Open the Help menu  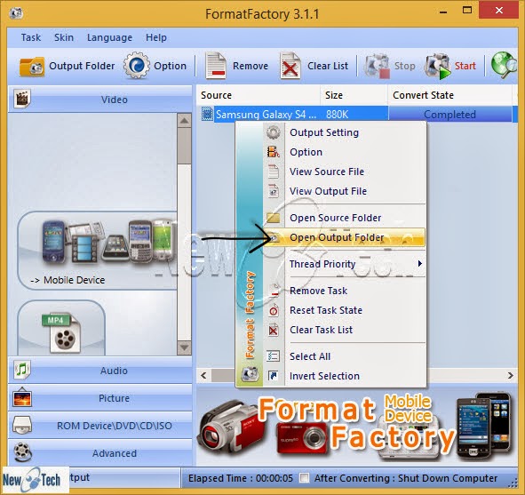(x=156, y=37)
